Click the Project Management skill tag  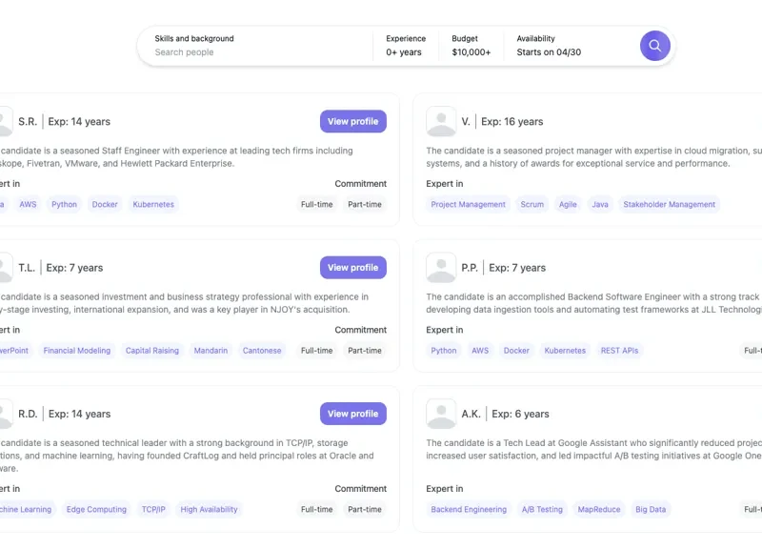pos(468,205)
